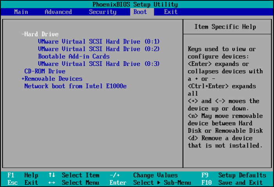
Task: Collapse the Hard Drive boot group
Action: pyautogui.click(x=40, y=34)
